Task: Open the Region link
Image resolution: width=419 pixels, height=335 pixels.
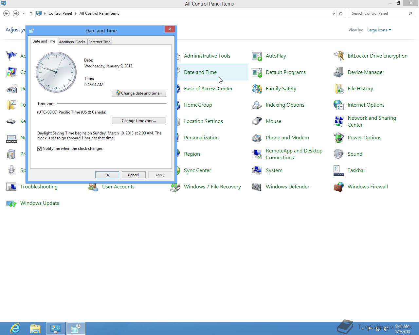Action: [192, 154]
